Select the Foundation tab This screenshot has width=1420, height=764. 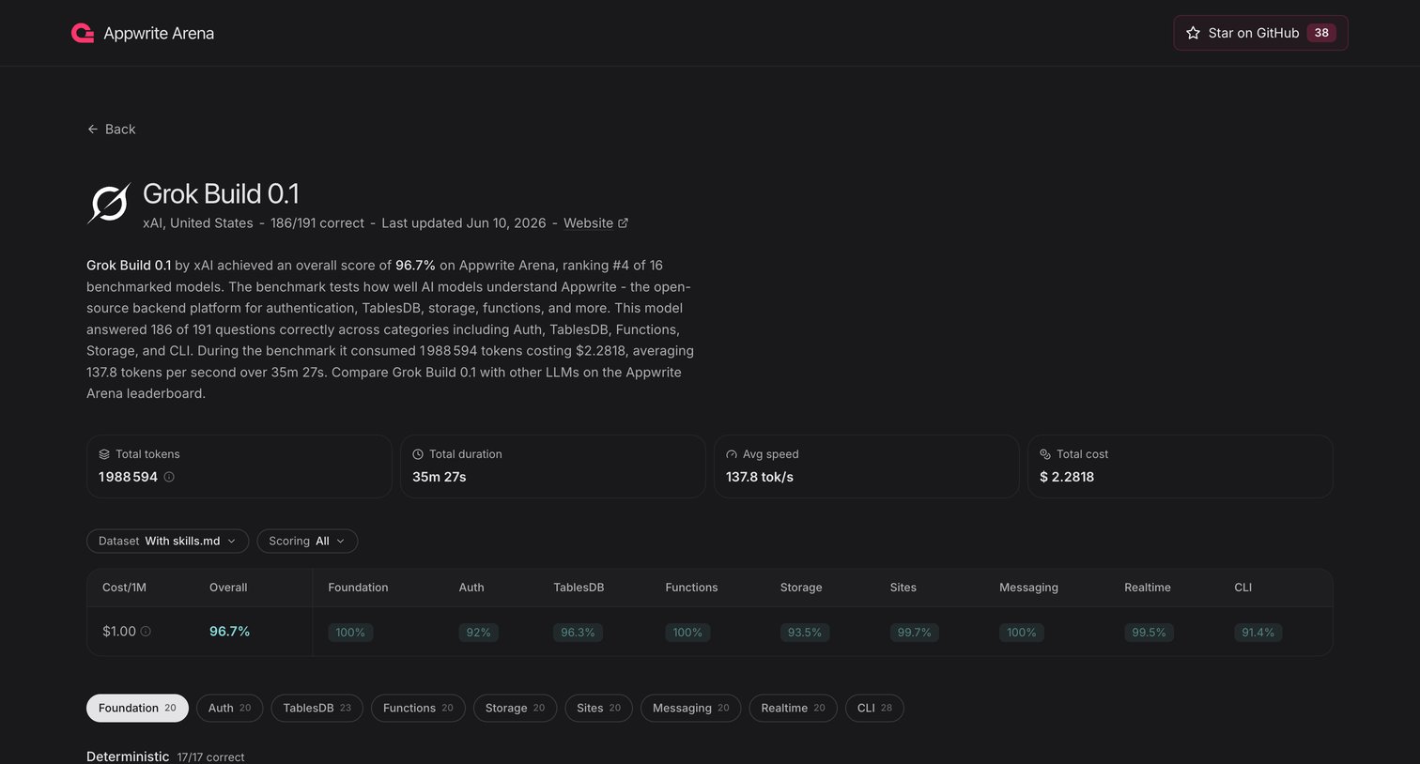(137, 708)
